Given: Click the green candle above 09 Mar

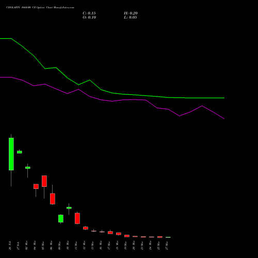Looking at the screenshot, I should coord(61,218).
